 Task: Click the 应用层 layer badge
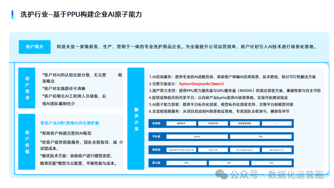coord(157,123)
